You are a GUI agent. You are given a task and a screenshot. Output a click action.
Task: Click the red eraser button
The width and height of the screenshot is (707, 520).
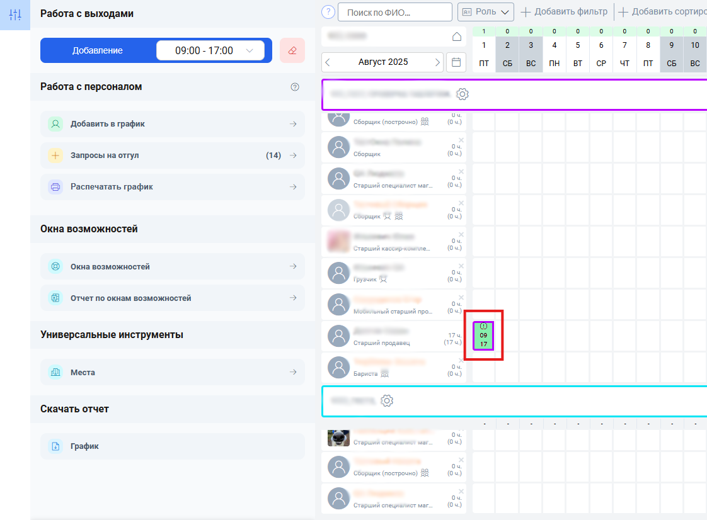pyautogui.click(x=292, y=50)
